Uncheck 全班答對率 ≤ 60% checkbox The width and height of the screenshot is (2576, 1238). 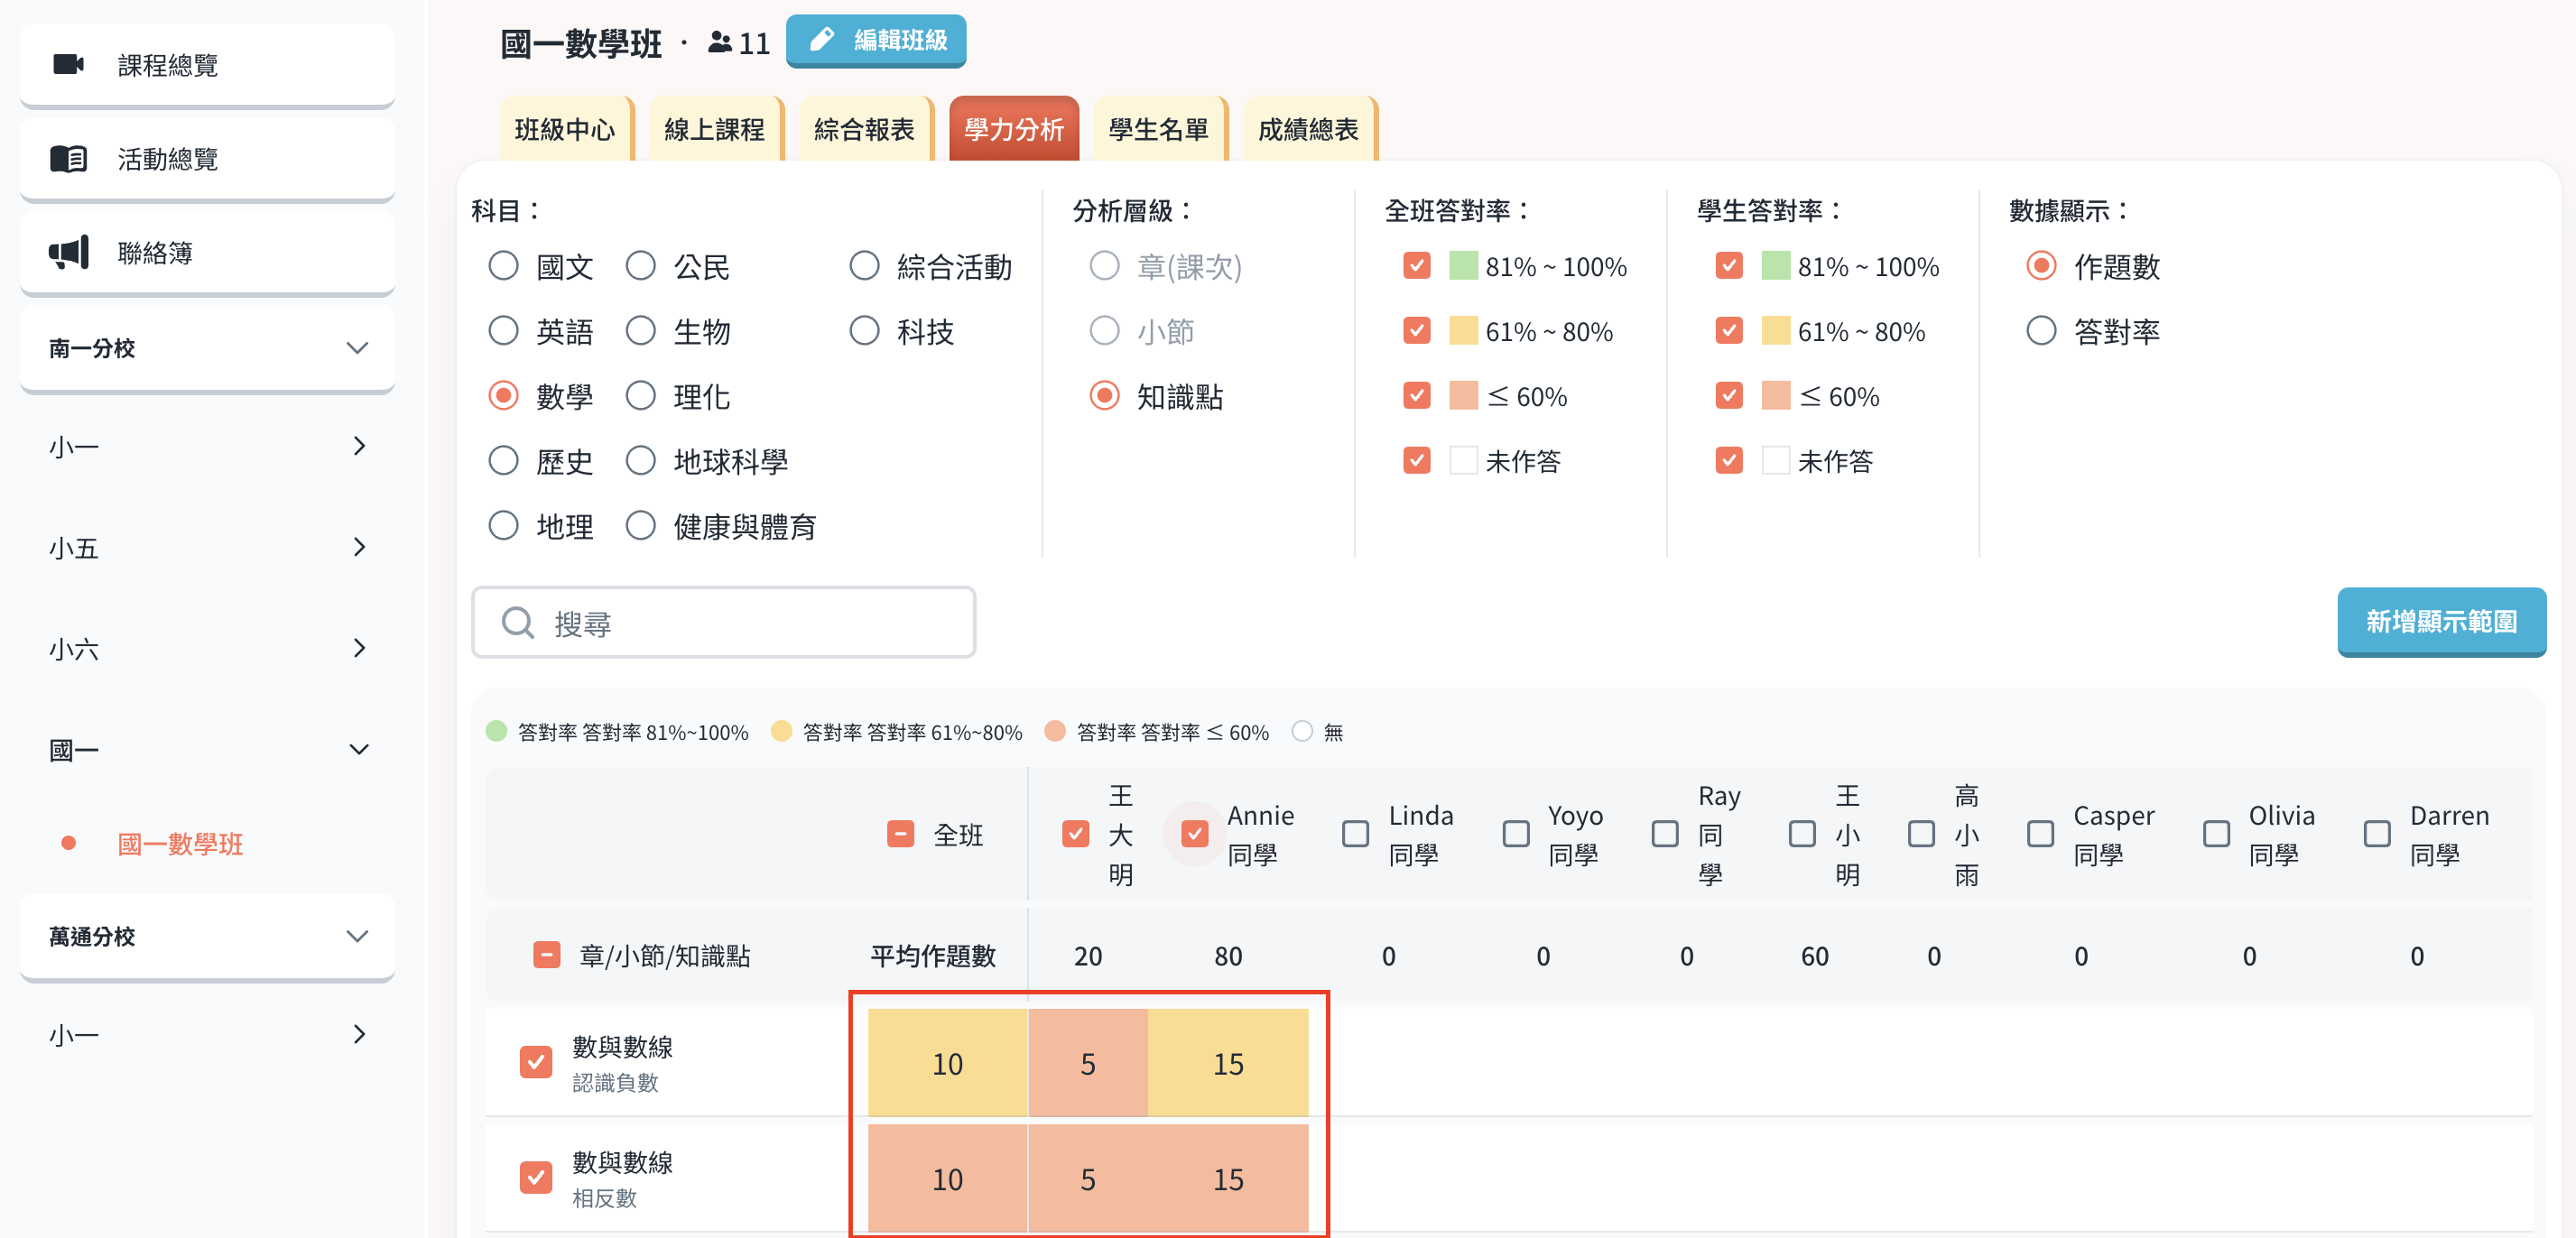[1416, 396]
